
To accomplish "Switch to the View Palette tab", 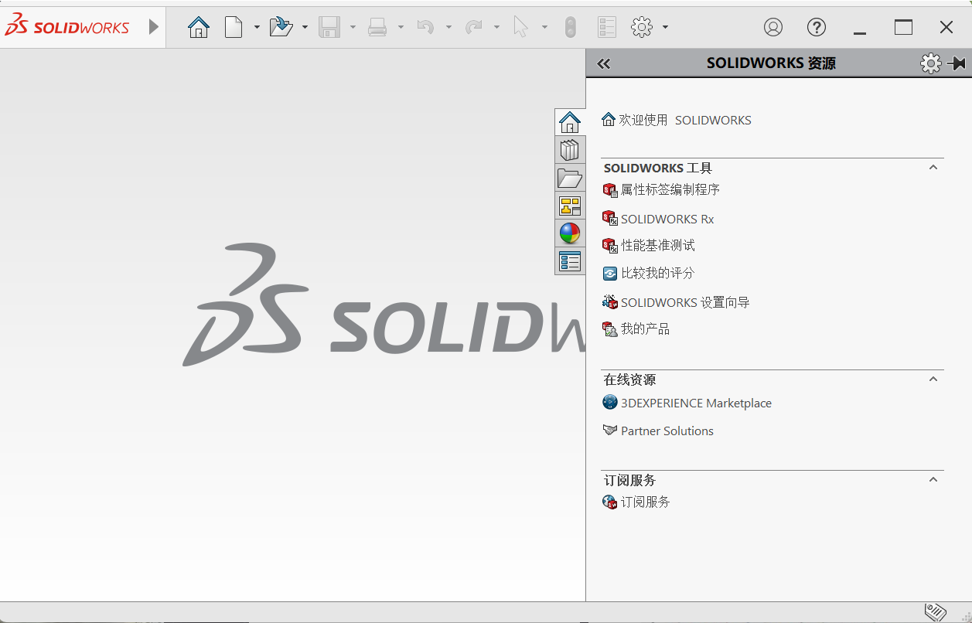I will tap(570, 206).
